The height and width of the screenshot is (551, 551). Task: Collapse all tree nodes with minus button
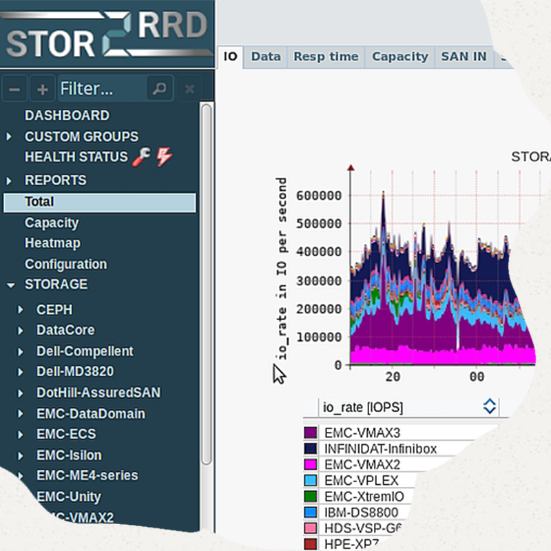tap(14, 89)
